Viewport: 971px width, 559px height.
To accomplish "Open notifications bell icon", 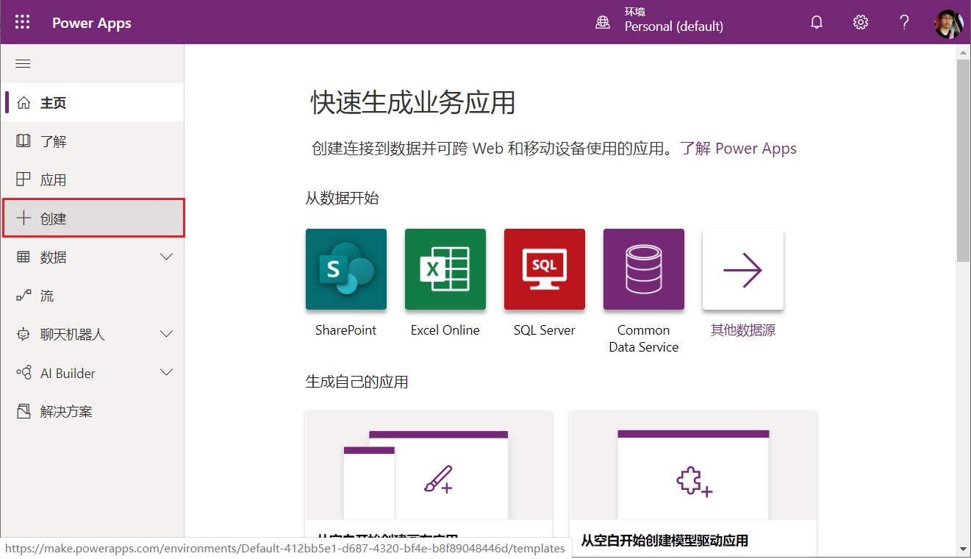I will [817, 22].
